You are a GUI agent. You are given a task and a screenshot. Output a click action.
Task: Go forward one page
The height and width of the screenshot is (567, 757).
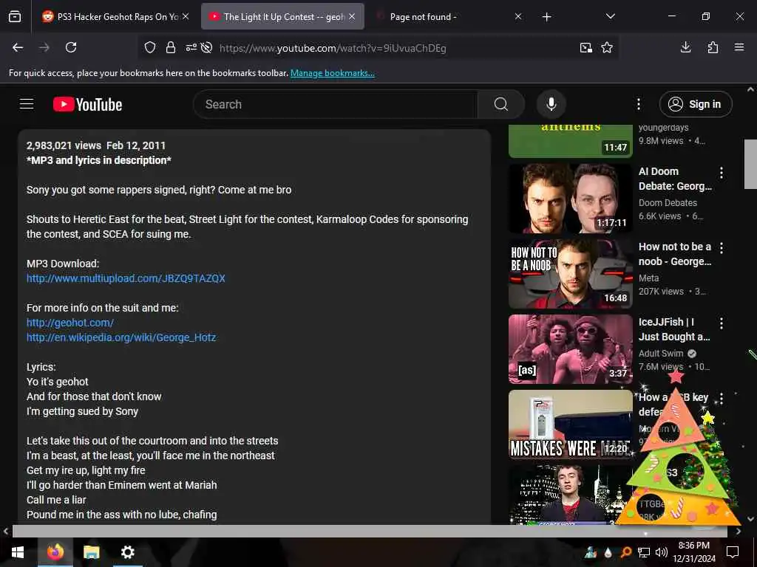44,47
